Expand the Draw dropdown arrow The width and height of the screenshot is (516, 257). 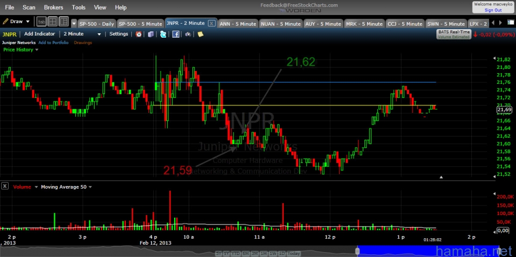27,22
